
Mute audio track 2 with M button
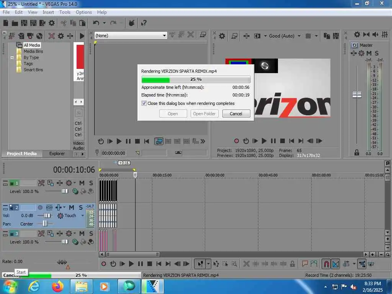click(x=72, y=207)
